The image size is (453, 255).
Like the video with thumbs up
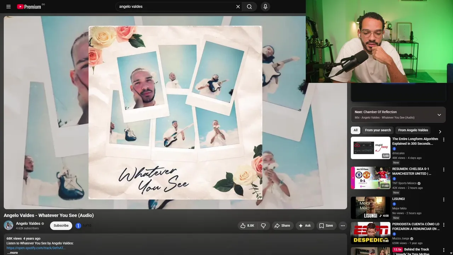pyautogui.click(x=247, y=226)
